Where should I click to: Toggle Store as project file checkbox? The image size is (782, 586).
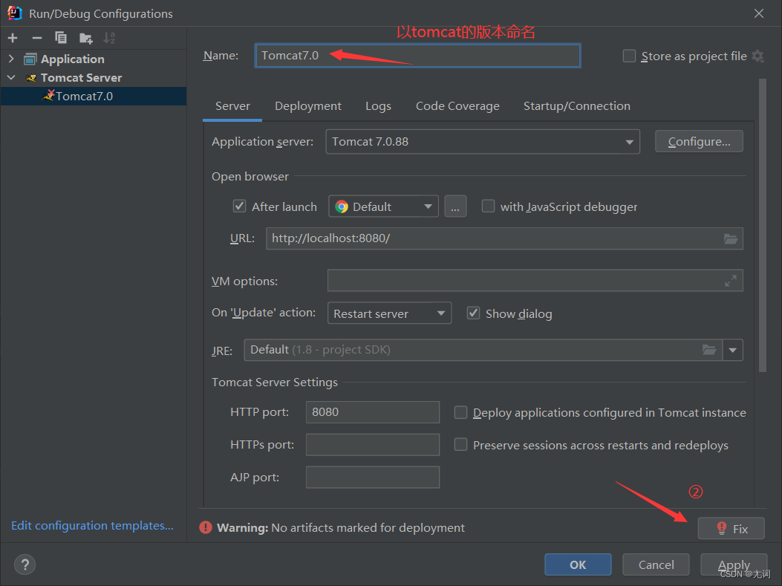(x=630, y=56)
